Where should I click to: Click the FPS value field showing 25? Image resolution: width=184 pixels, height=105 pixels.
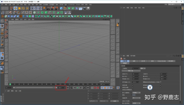coord(136,74)
